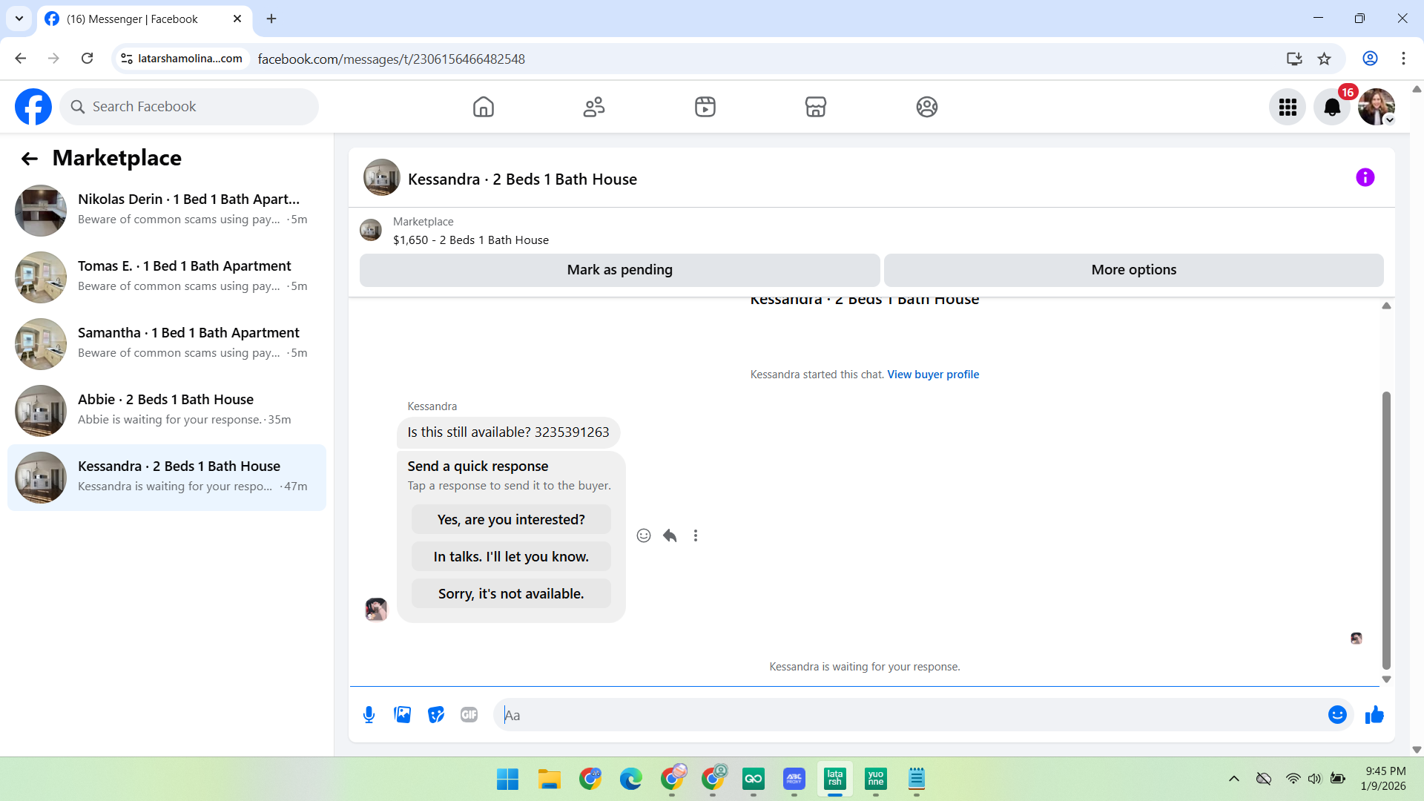Click Mark as pending button
1424x801 pixels.
coord(619,270)
